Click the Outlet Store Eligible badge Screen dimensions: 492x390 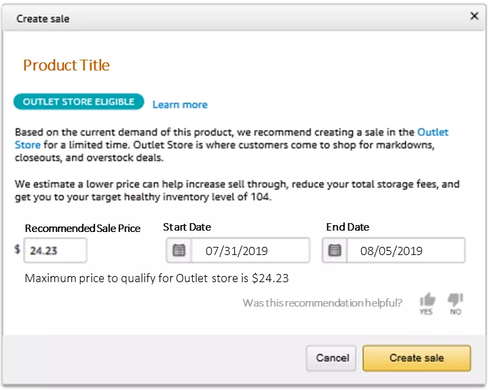tap(79, 102)
